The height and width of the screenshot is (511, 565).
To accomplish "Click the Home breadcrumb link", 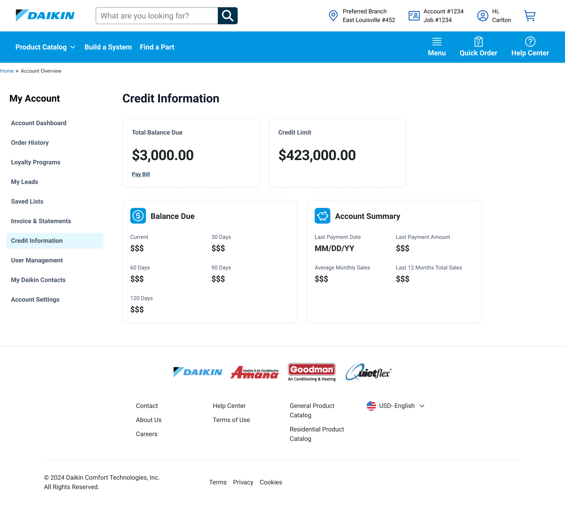I will coord(7,71).
